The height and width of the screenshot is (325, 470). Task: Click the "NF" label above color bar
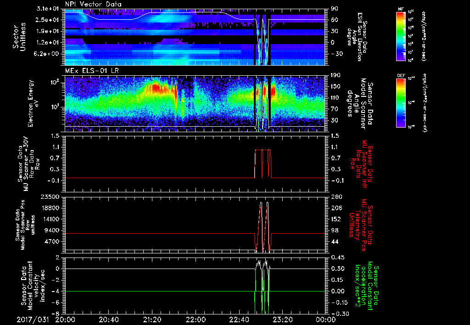pyautogui.click(x=401, y=9)
